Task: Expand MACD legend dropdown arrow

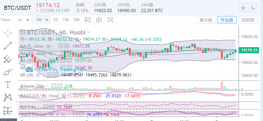Action: (x=68, y=96)
